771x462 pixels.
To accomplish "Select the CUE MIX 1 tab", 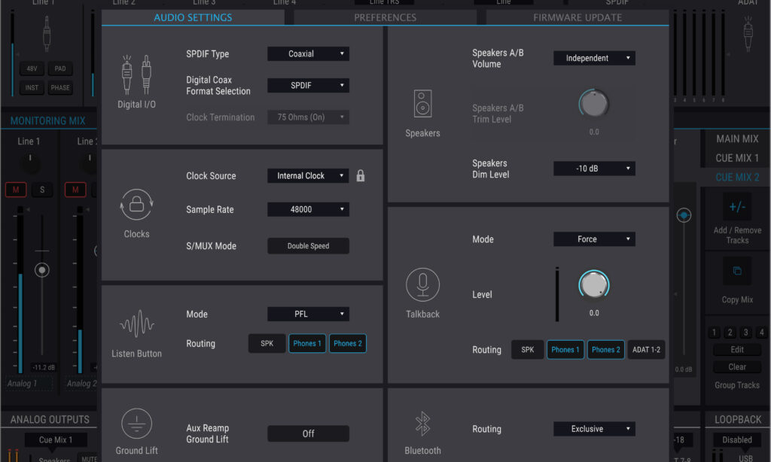I will (736, 158).
